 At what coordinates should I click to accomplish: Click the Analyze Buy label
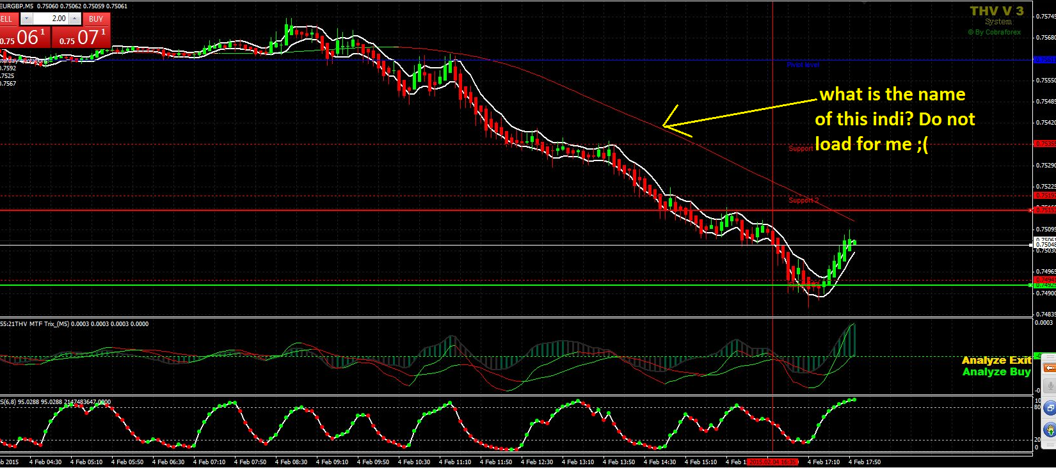click(996, 371)
